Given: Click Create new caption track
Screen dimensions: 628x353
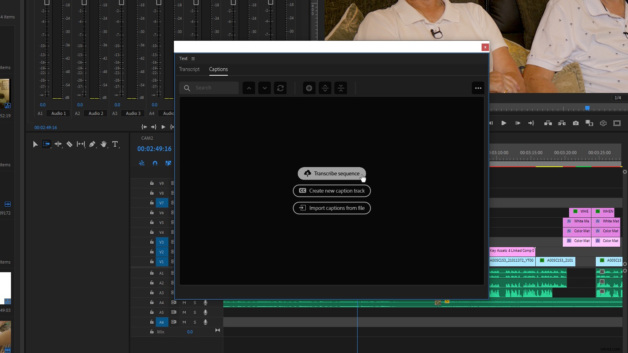Looking at the screenshot, I should (x=332, y=191).
